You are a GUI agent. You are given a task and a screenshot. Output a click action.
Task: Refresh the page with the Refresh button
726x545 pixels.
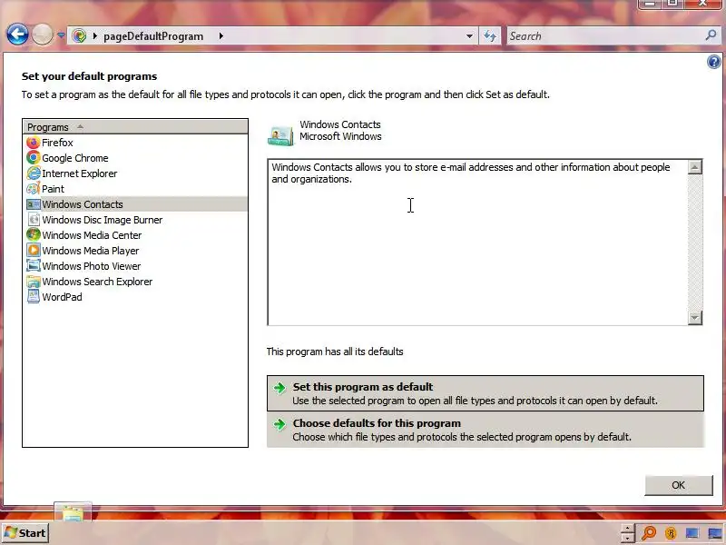click(490, 35)
